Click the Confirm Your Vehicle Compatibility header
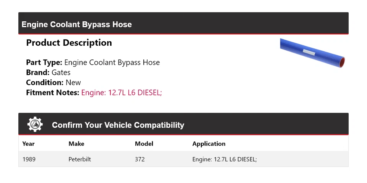Viewport: 367px width, 183px height. pos(118,125)
